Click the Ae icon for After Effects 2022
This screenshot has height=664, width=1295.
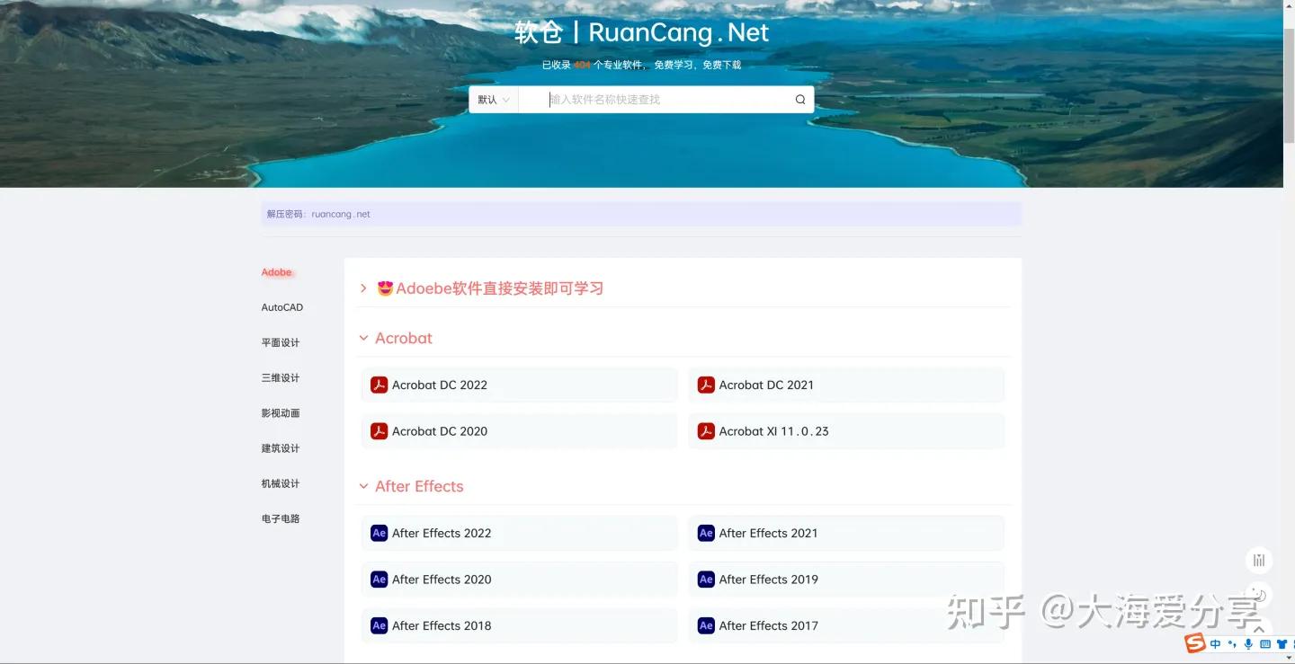pyautogui.click(x=380, y=532)
